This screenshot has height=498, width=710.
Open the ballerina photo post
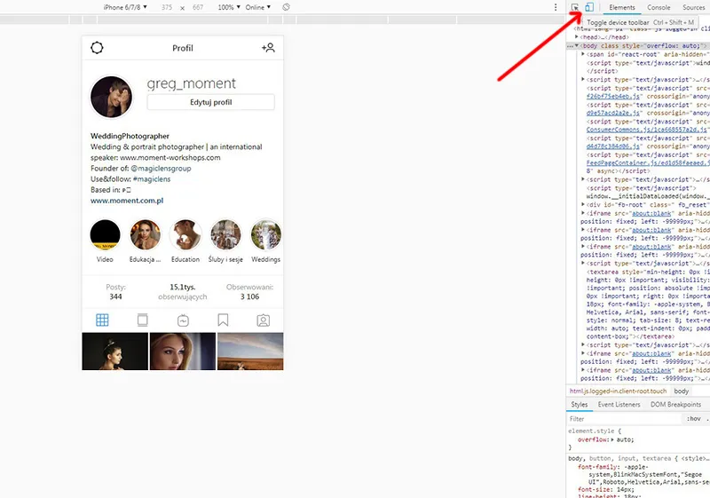point(115,352)
